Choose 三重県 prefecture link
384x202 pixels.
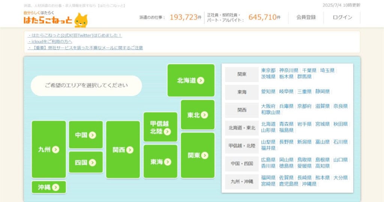point(304,92)
